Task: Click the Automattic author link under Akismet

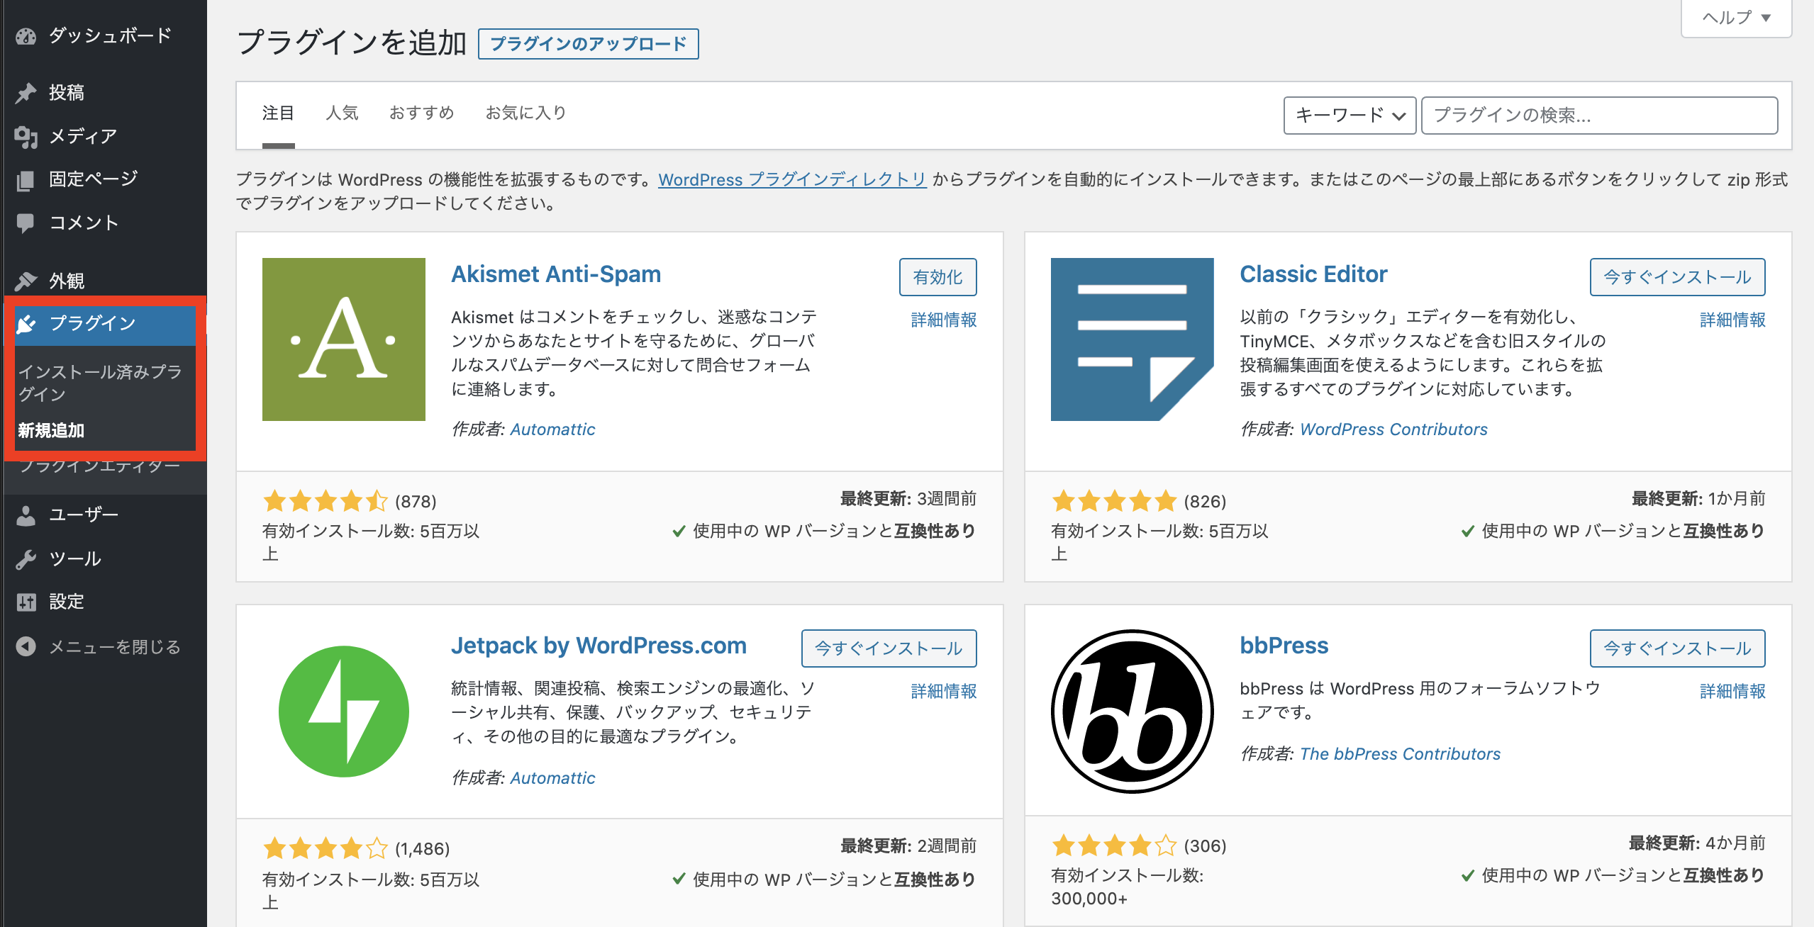Action: click(x=552, y=429)
